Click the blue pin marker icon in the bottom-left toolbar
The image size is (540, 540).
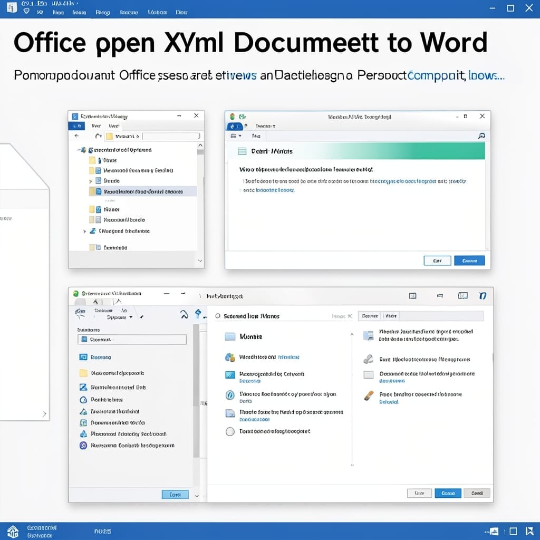pyautogui.click(x=198, y=314)
